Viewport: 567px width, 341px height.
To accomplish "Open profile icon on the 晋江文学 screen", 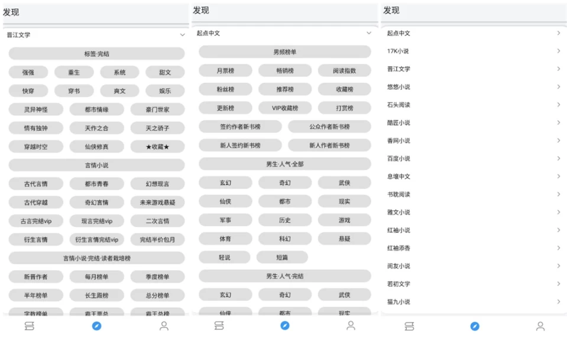I will 164,326.
